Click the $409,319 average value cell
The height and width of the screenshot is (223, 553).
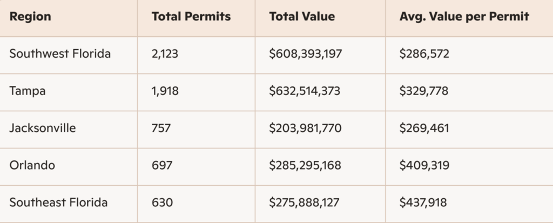pyautogui.click(x=424, y=165)
